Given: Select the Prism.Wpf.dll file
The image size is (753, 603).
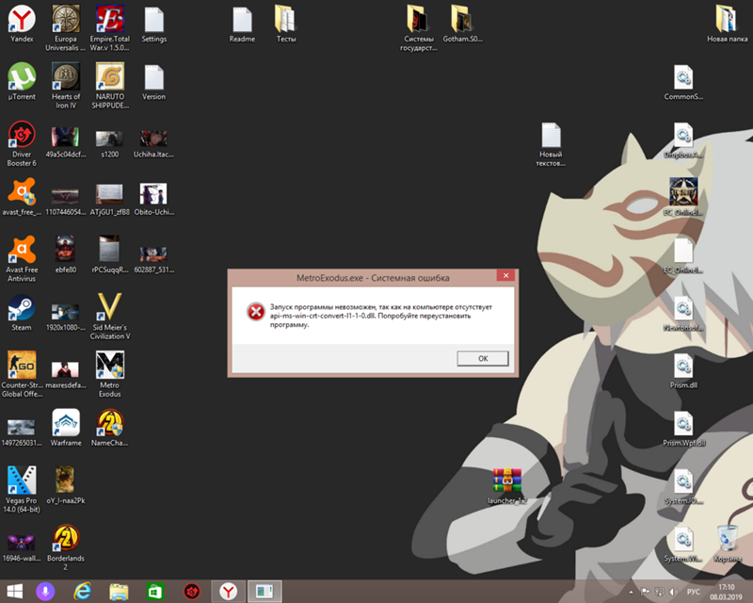Looking at the screenshot, I should click(683, 428).
